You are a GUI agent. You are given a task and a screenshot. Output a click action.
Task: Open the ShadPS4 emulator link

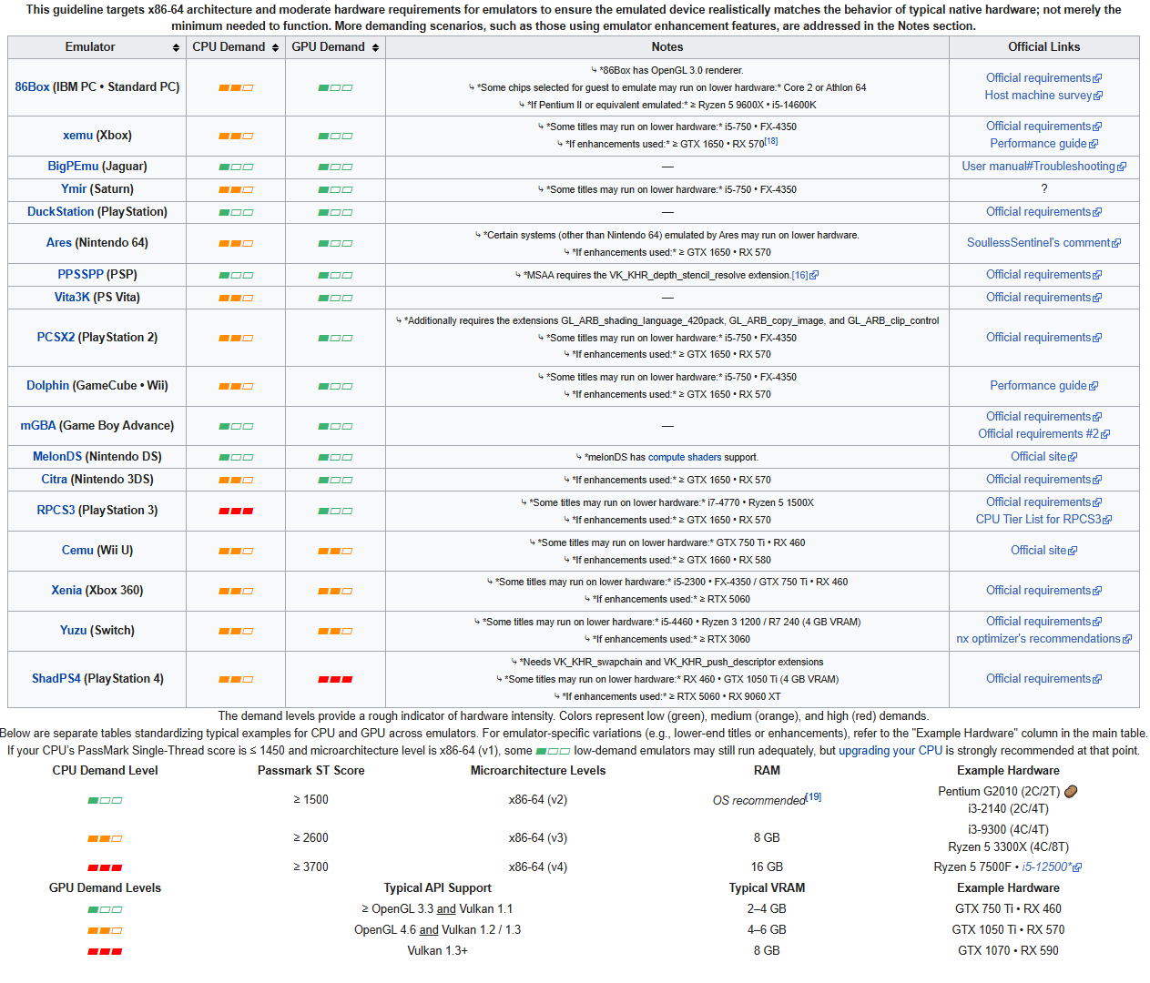click(x=56, y=678)
